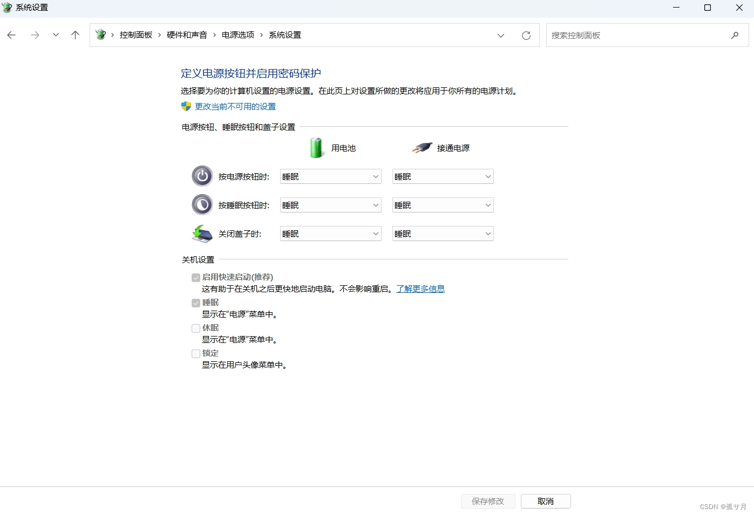Select 系统设置 breadcrumb

point(285,35)
